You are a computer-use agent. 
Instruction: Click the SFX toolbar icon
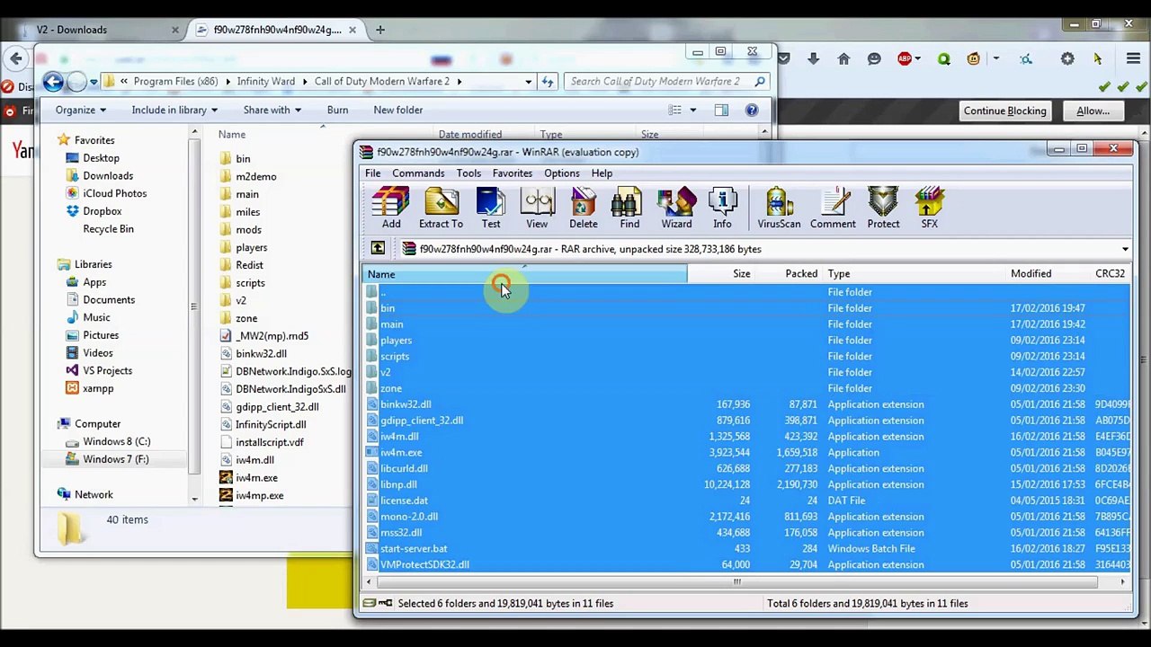(929, 208)
